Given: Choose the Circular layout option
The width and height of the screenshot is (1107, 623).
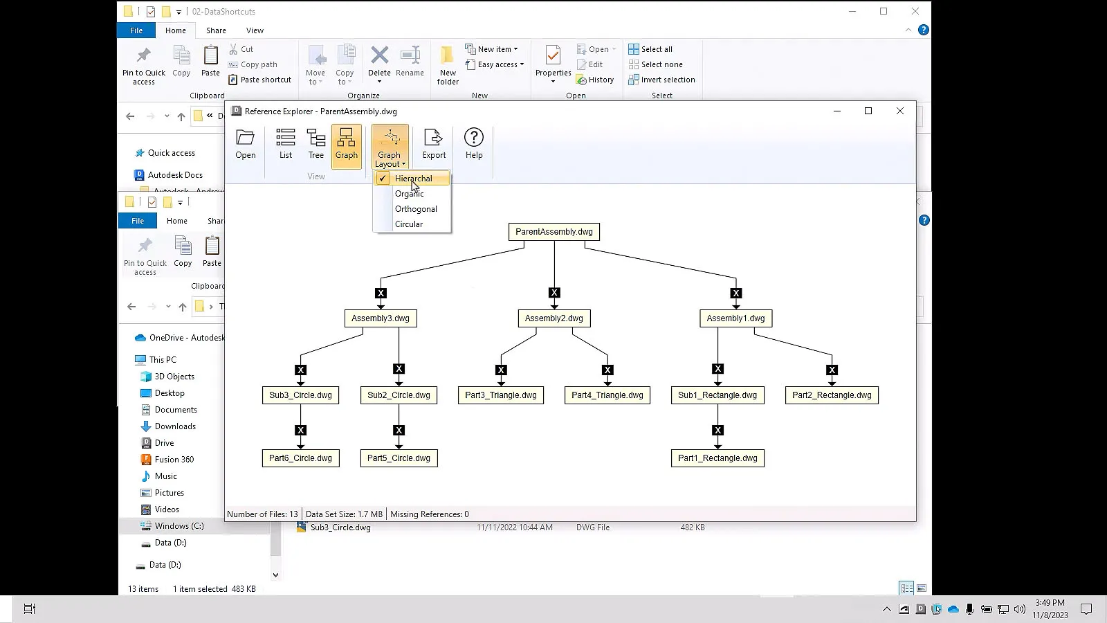Looking at the screenshot, I should click(410, 224).
